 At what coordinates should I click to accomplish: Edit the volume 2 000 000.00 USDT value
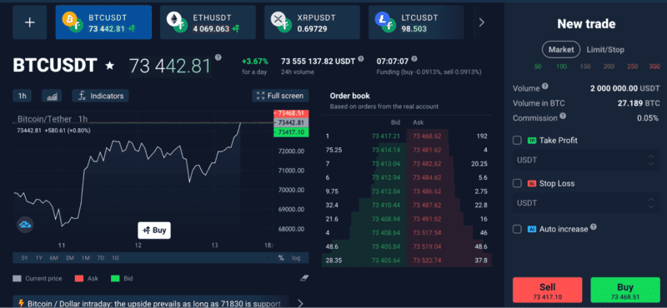624,89
